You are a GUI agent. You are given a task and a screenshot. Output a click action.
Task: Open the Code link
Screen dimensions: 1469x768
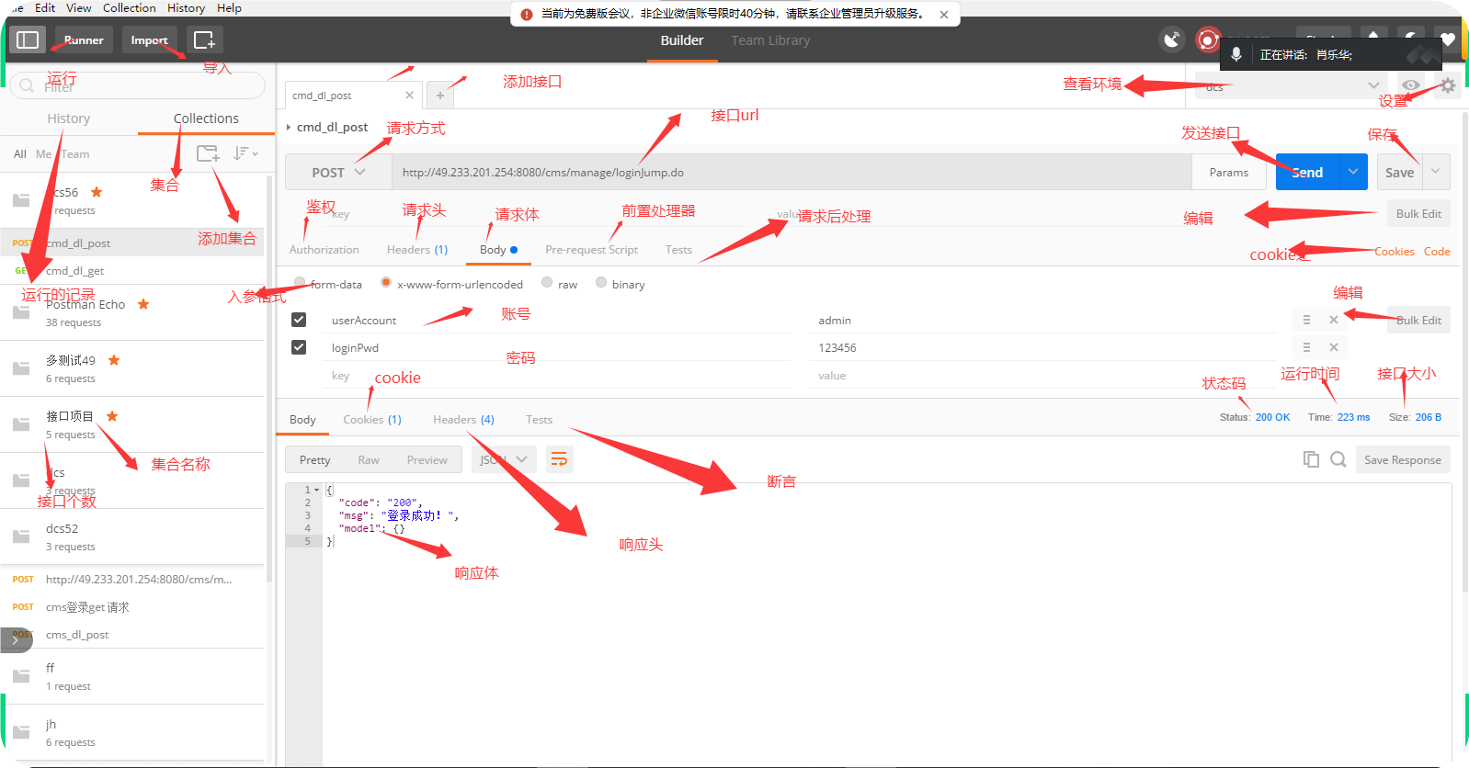click(1437, 252)
